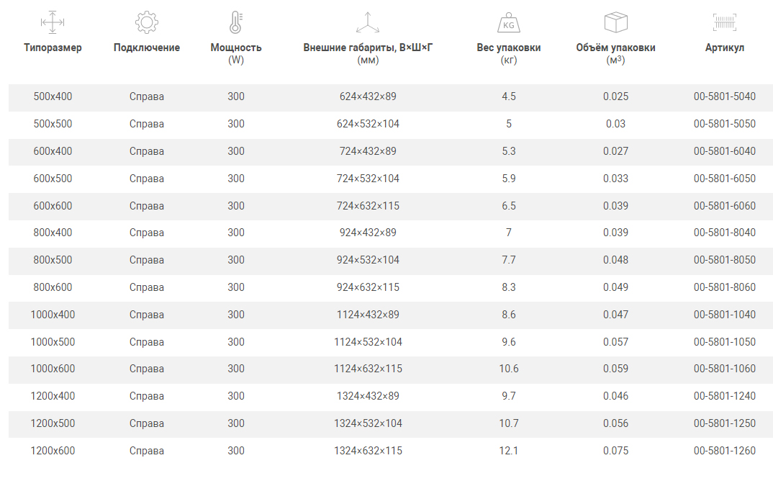Click article 00-5801-6050

pos(725,179)
